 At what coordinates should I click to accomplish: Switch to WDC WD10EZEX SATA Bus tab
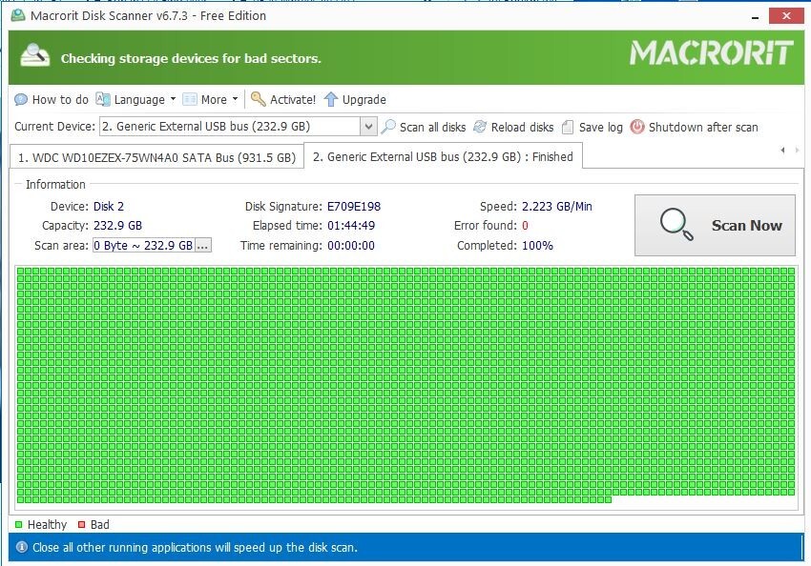pyautogui.click(x=156, y=157)
